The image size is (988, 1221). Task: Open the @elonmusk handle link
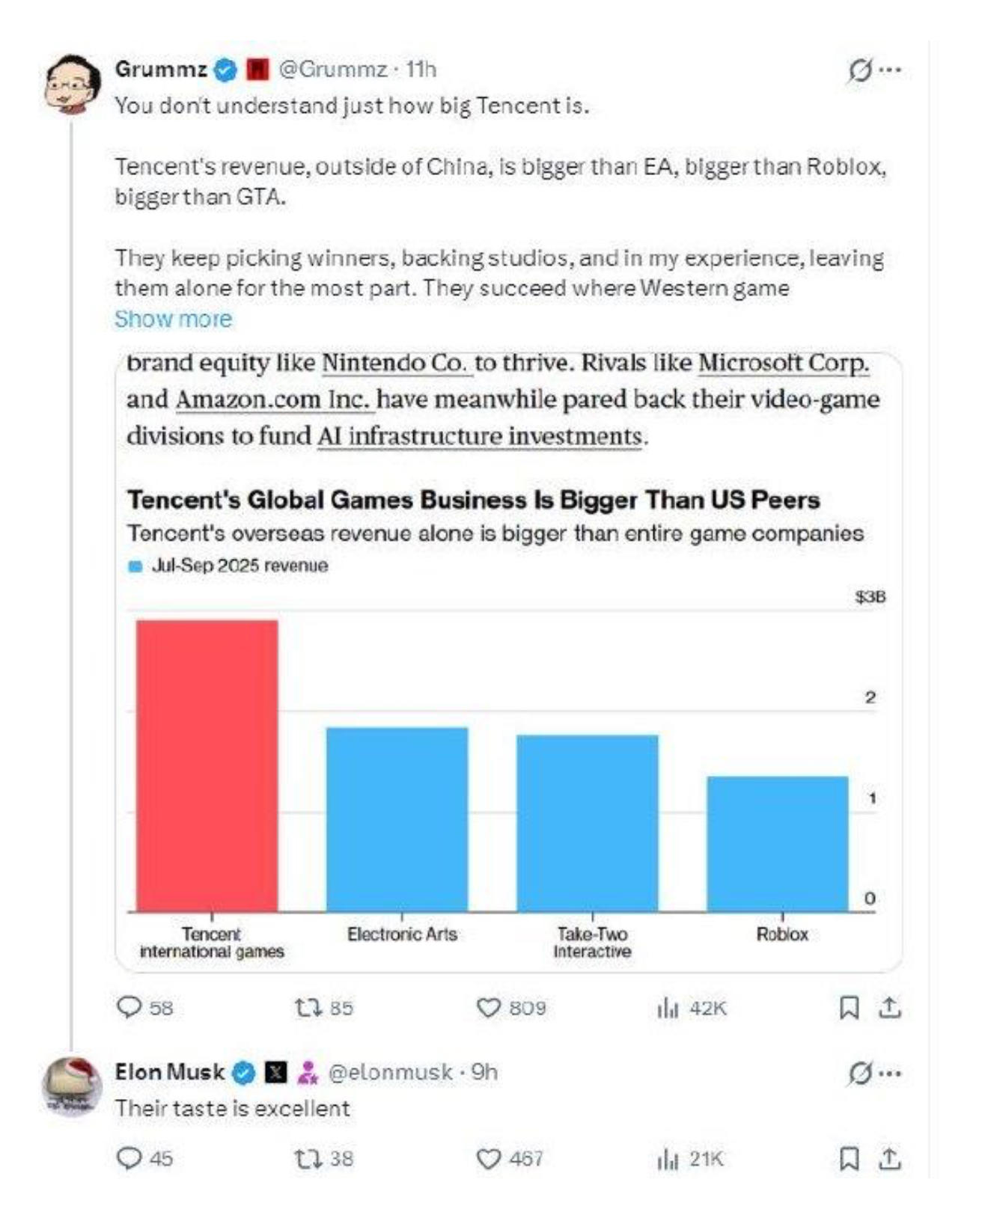click(390, 1072)
